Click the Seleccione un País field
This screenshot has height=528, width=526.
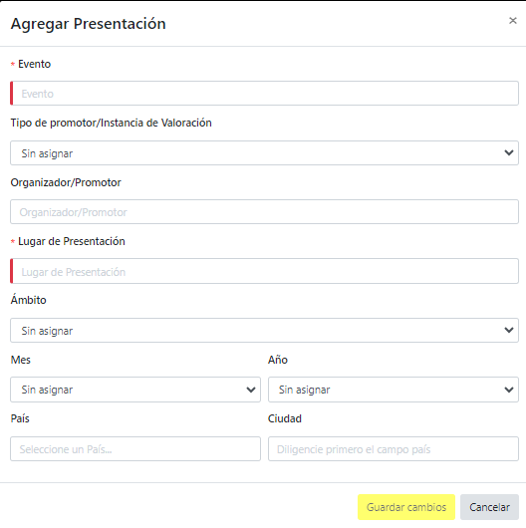point(135,449)
